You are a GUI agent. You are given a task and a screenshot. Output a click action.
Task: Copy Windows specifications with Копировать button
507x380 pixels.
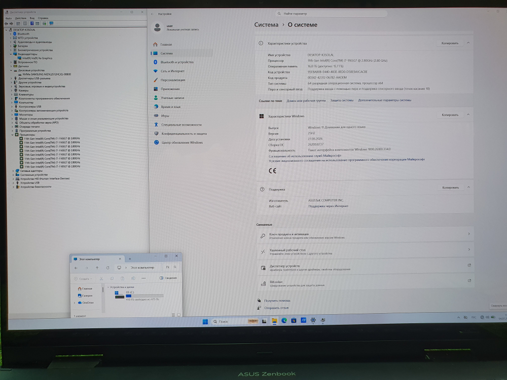[450, 115]
